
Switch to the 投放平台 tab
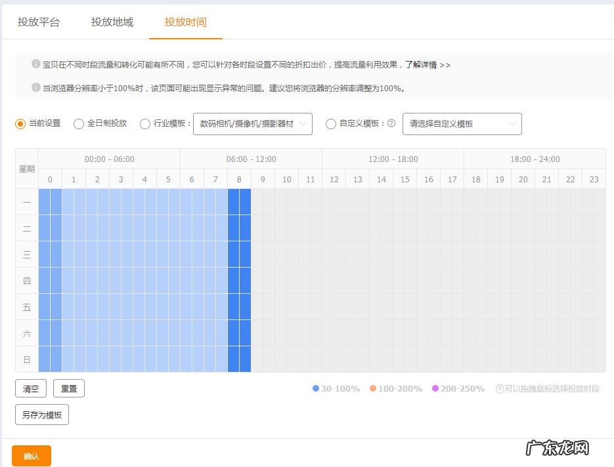pyautogui.click(x=40, y=22)
